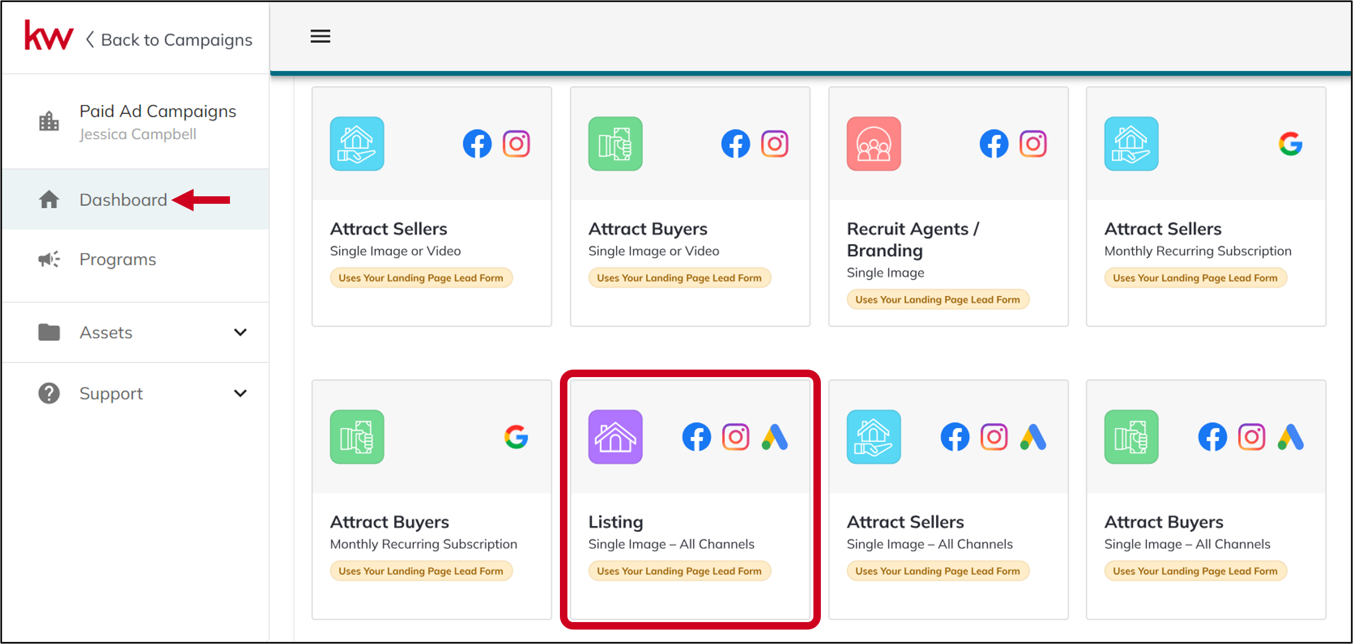Click blue seller icon on Single Image or Video card
Viewport: 1353px width, 644px height.
coord(357,143)
